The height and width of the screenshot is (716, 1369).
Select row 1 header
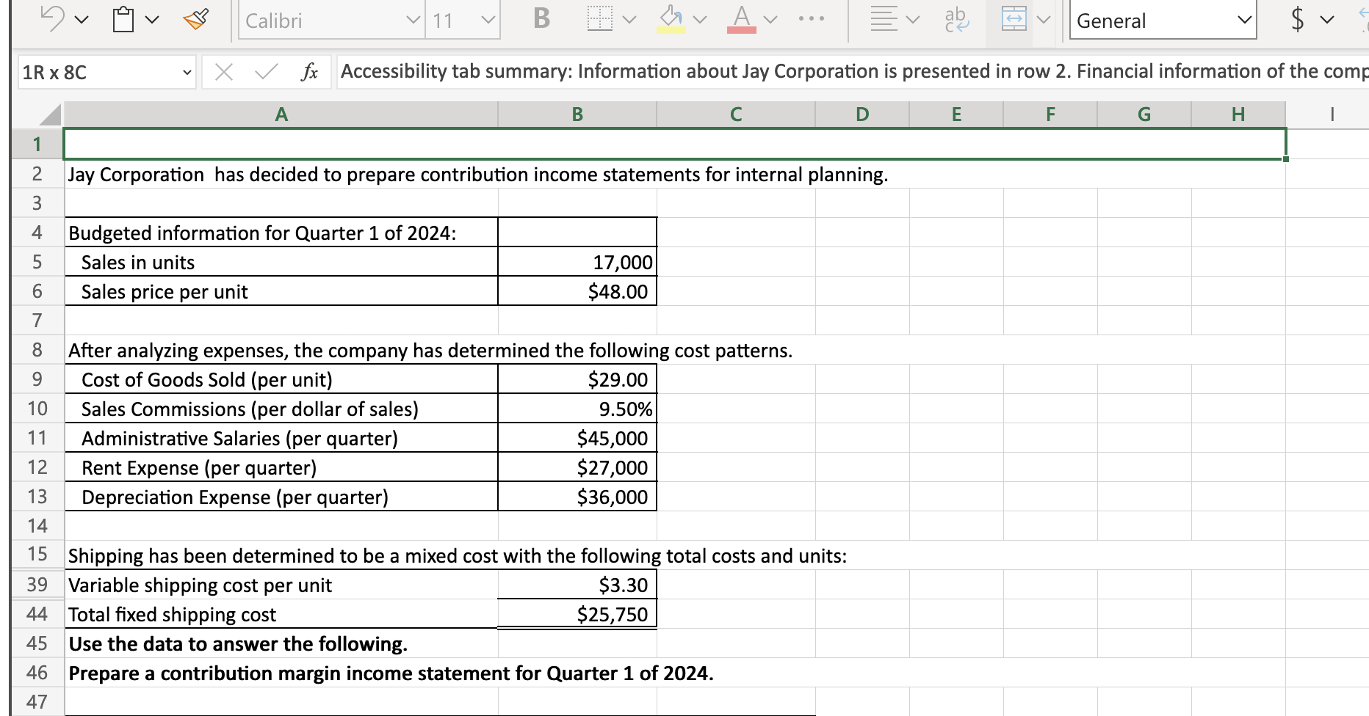tap(37, 144)
